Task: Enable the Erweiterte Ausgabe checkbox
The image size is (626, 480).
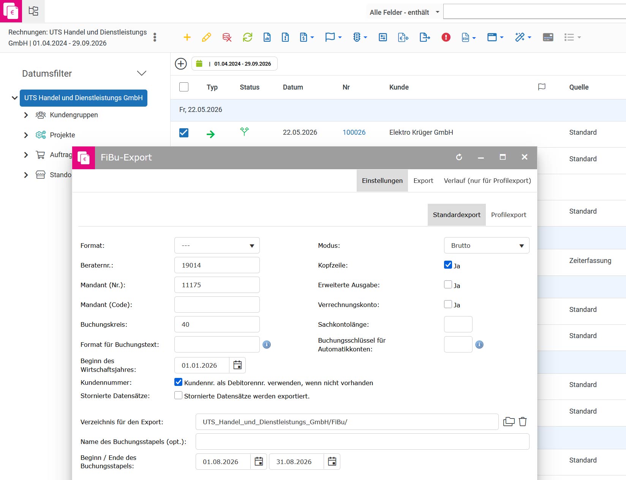Action: (448, 285)
